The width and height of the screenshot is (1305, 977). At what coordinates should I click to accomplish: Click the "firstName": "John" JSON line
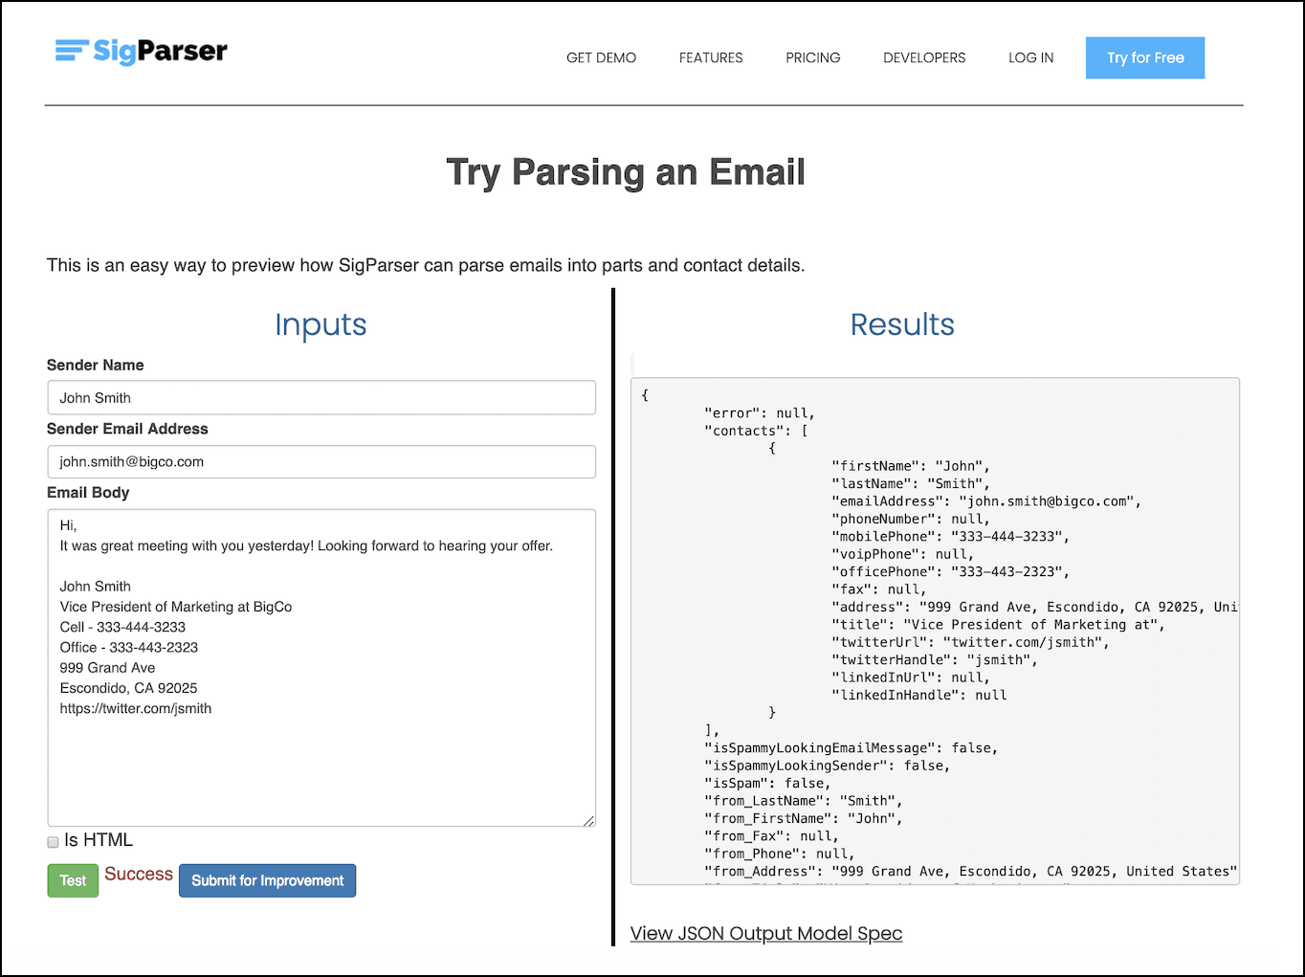pos(911,466)
